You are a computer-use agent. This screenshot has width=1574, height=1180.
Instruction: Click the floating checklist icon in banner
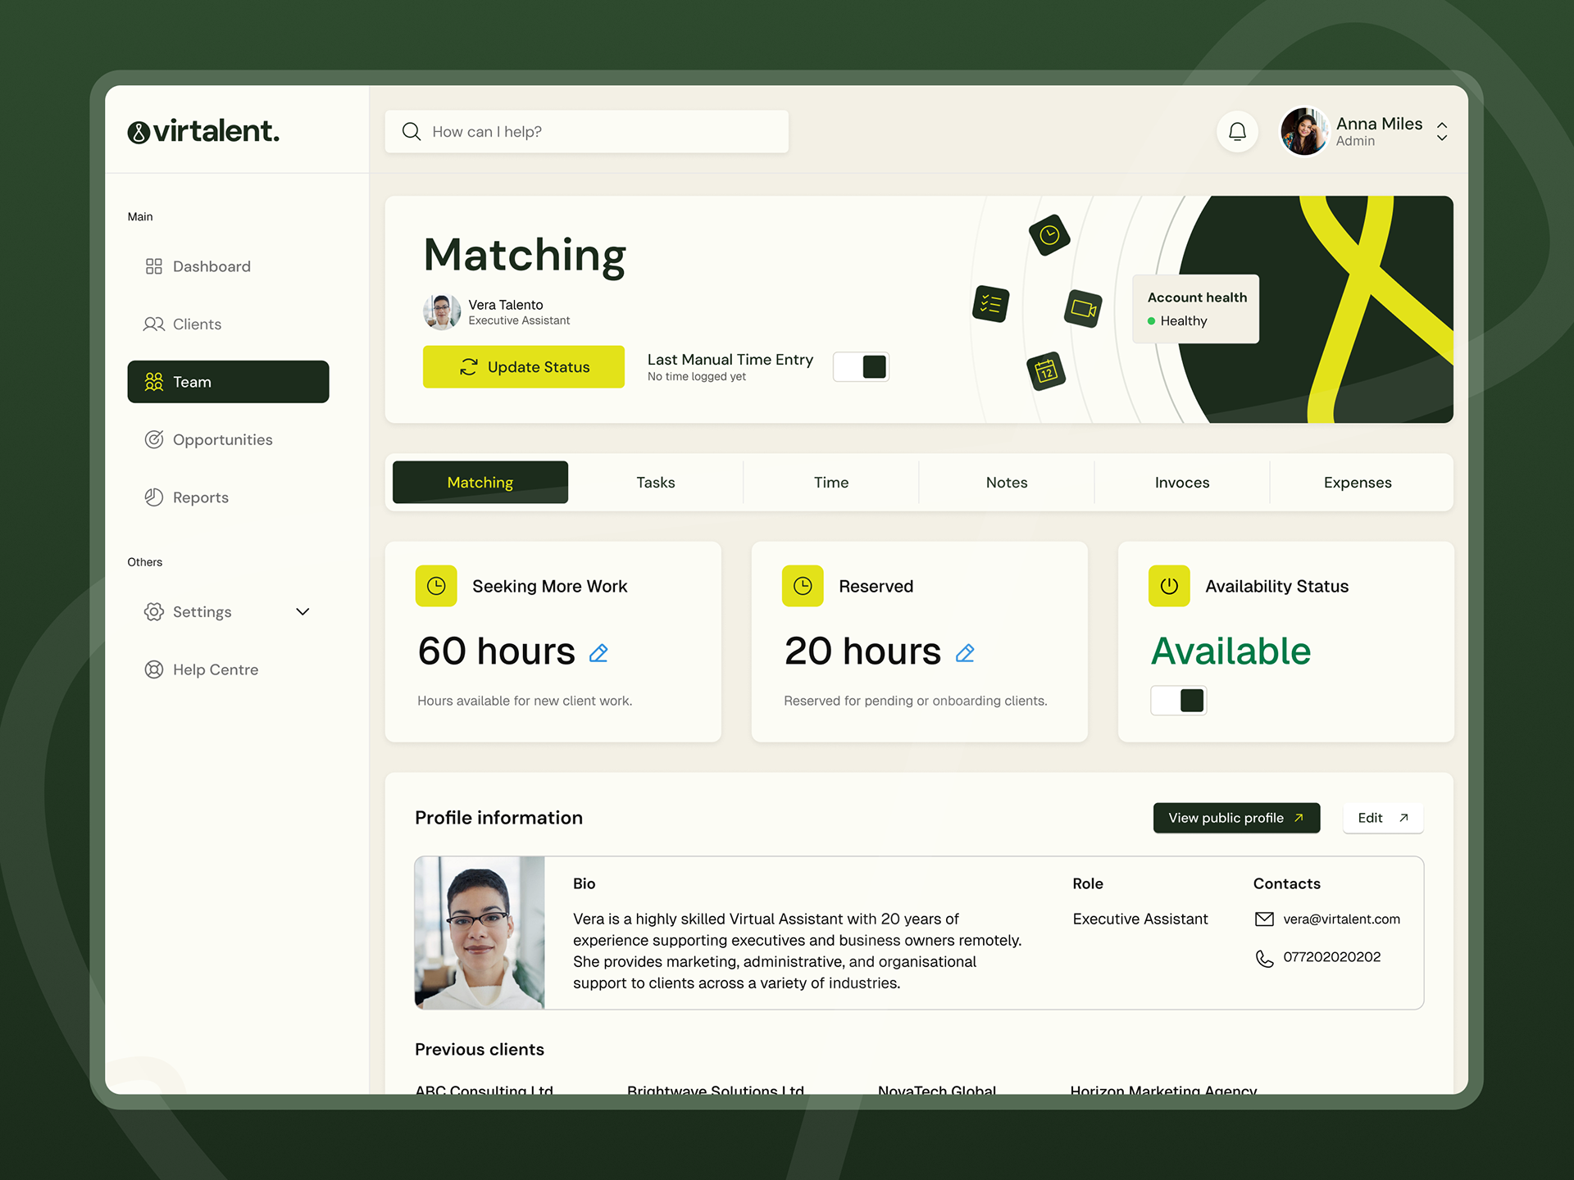click(x=990, y=304)
